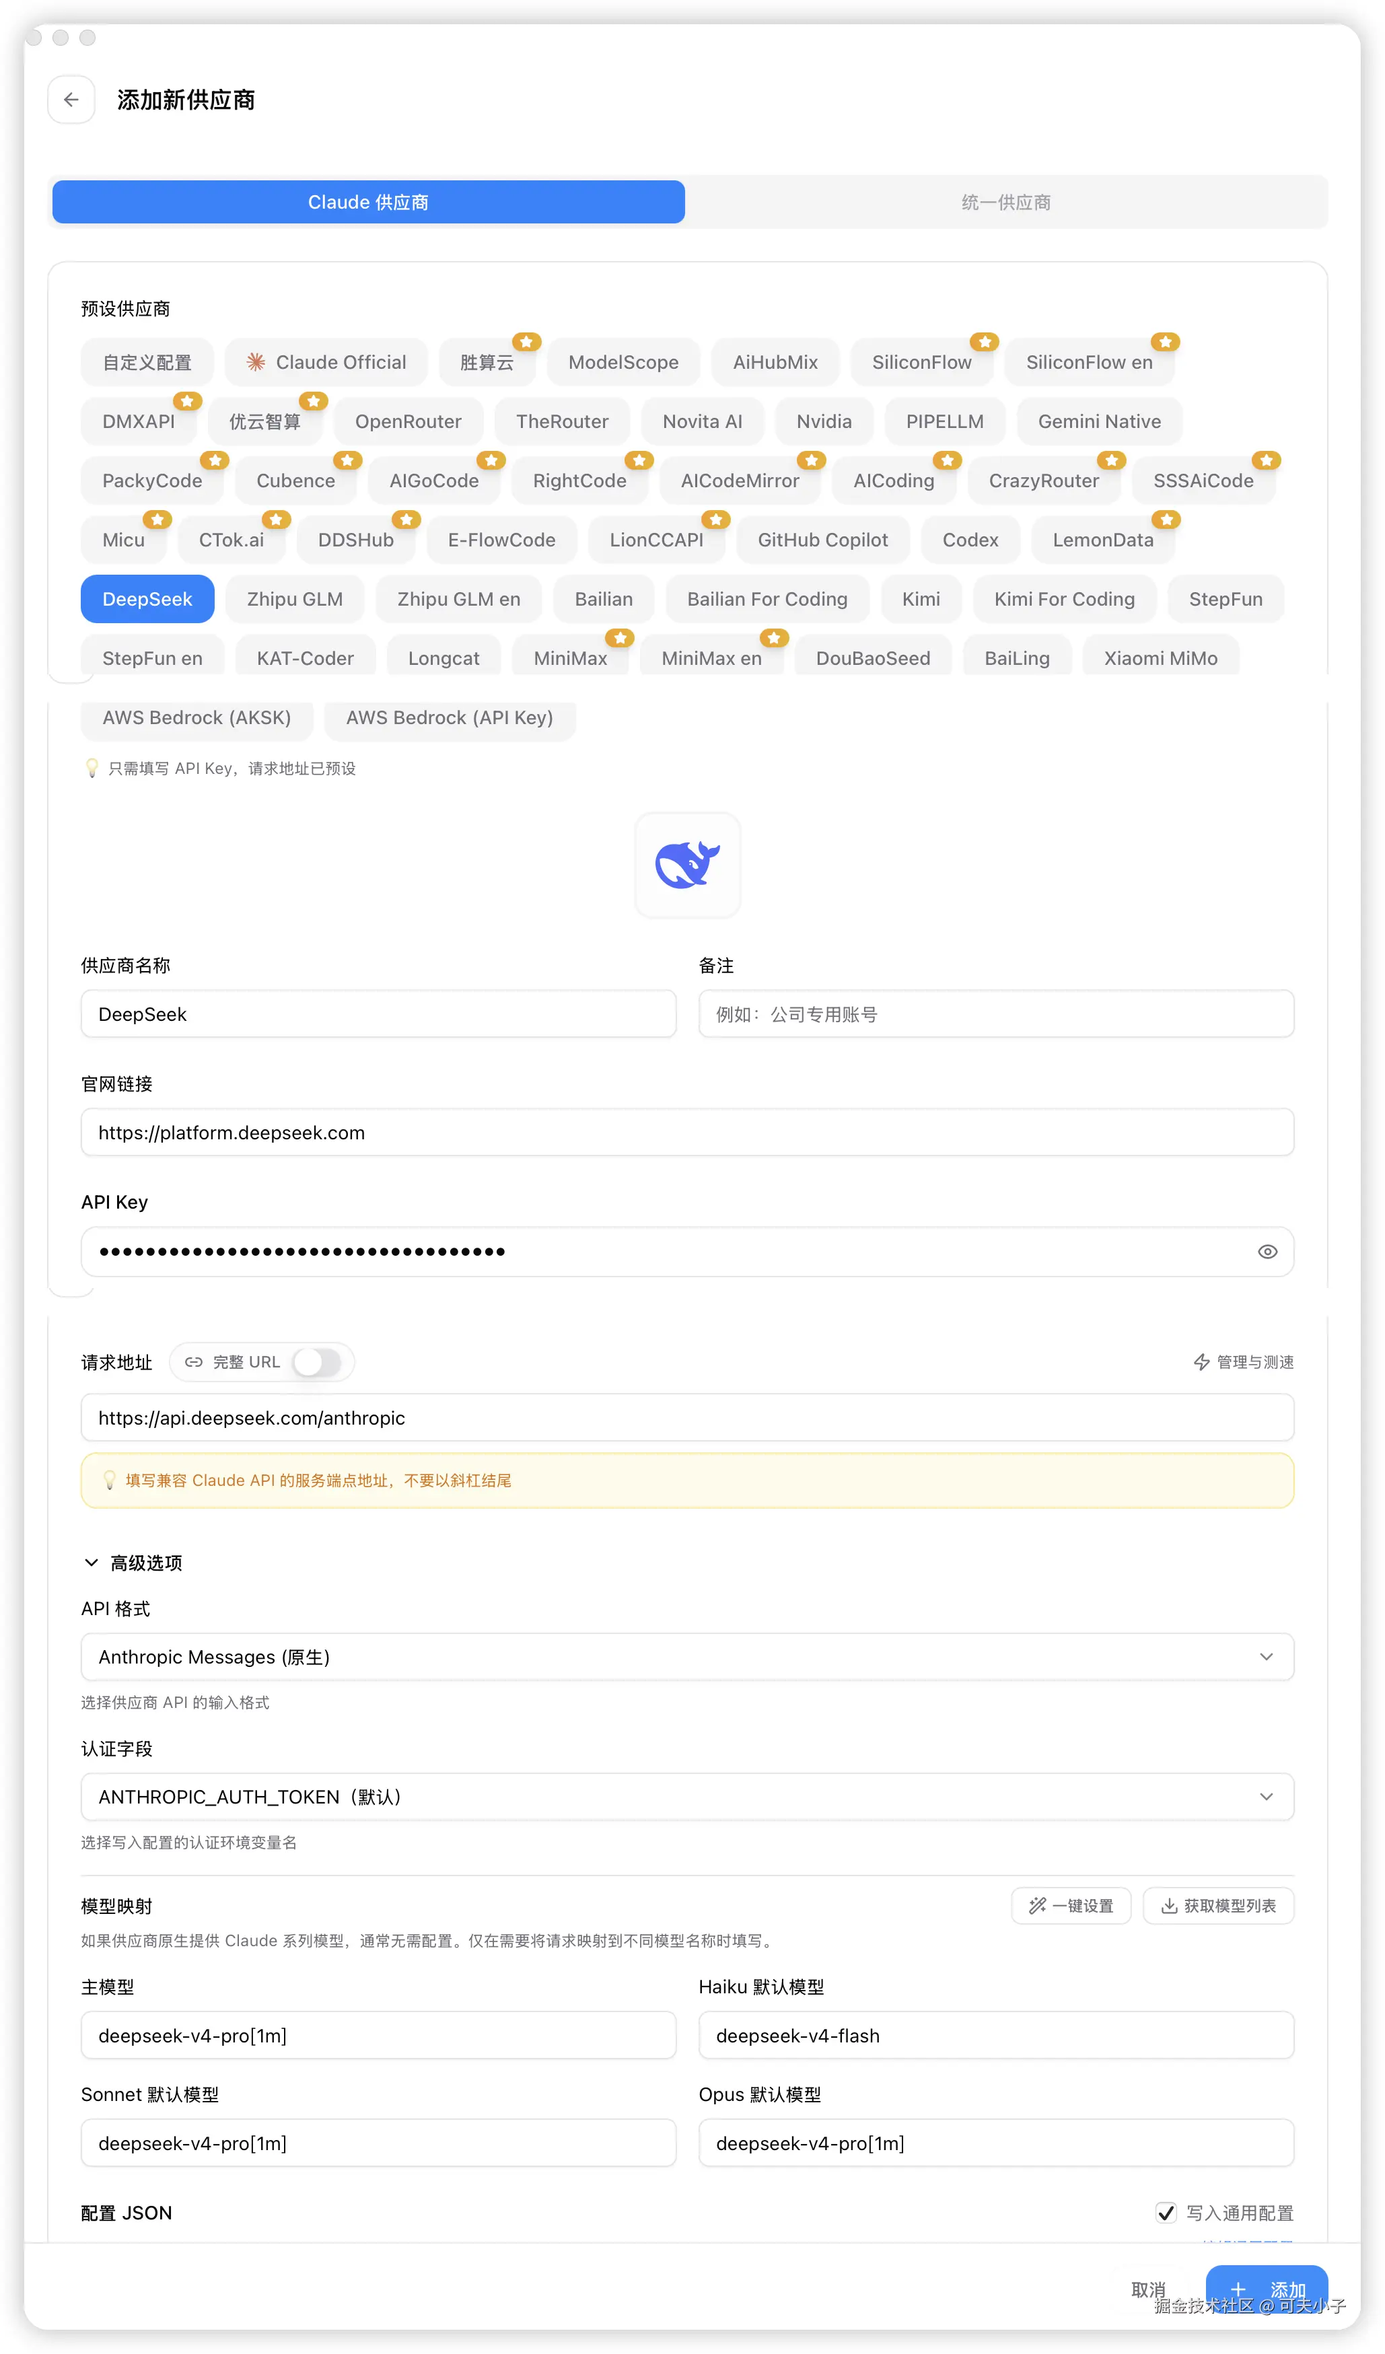Select the highlighted DeepSeek preset

pyautogui.click(x=147, y=599)
